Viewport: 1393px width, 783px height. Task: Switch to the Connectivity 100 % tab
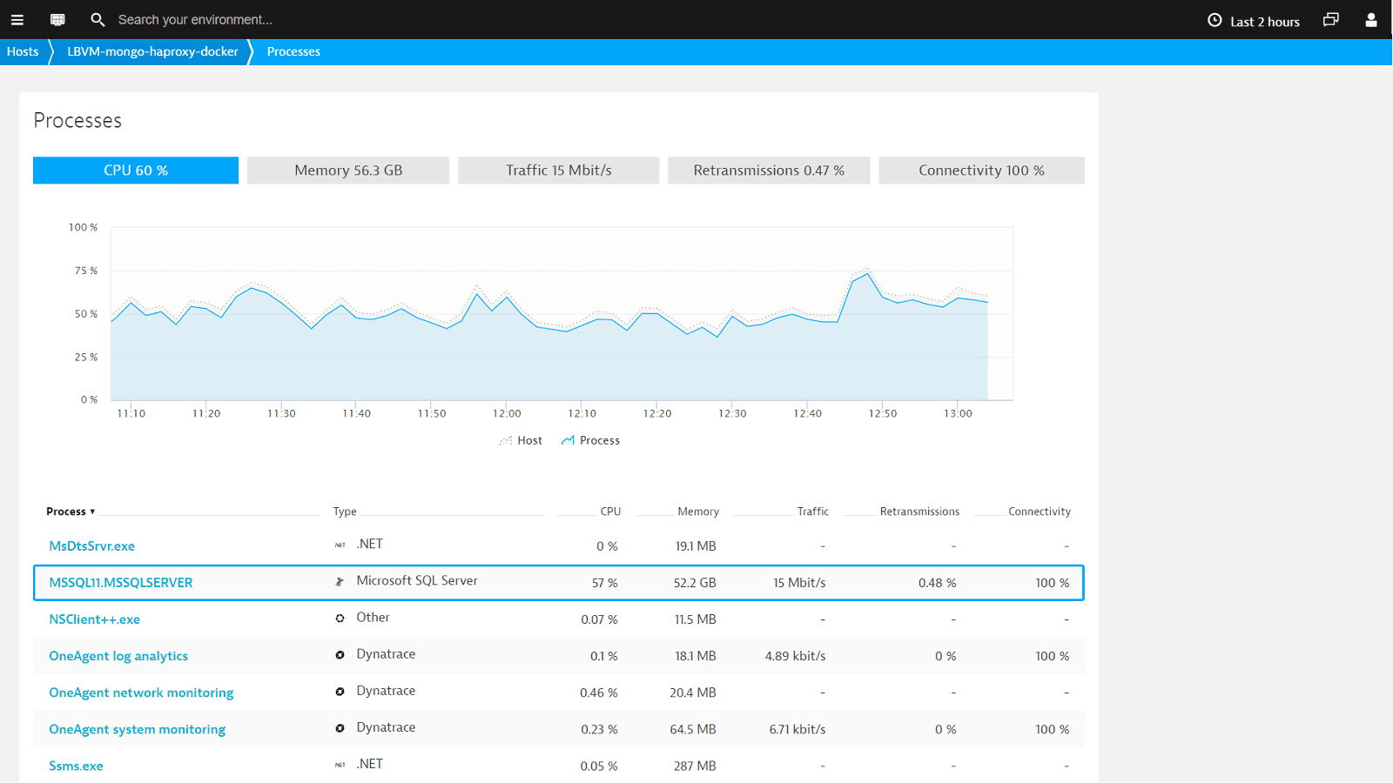pos(981,171)
